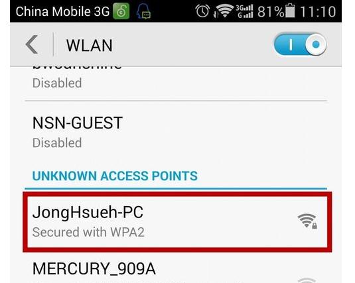Tap the chat notification icon
The image size is (355, 283).
coord(143,11)
